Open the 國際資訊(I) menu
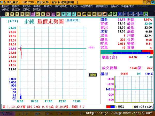155x116 pixels. click(102, 6)
